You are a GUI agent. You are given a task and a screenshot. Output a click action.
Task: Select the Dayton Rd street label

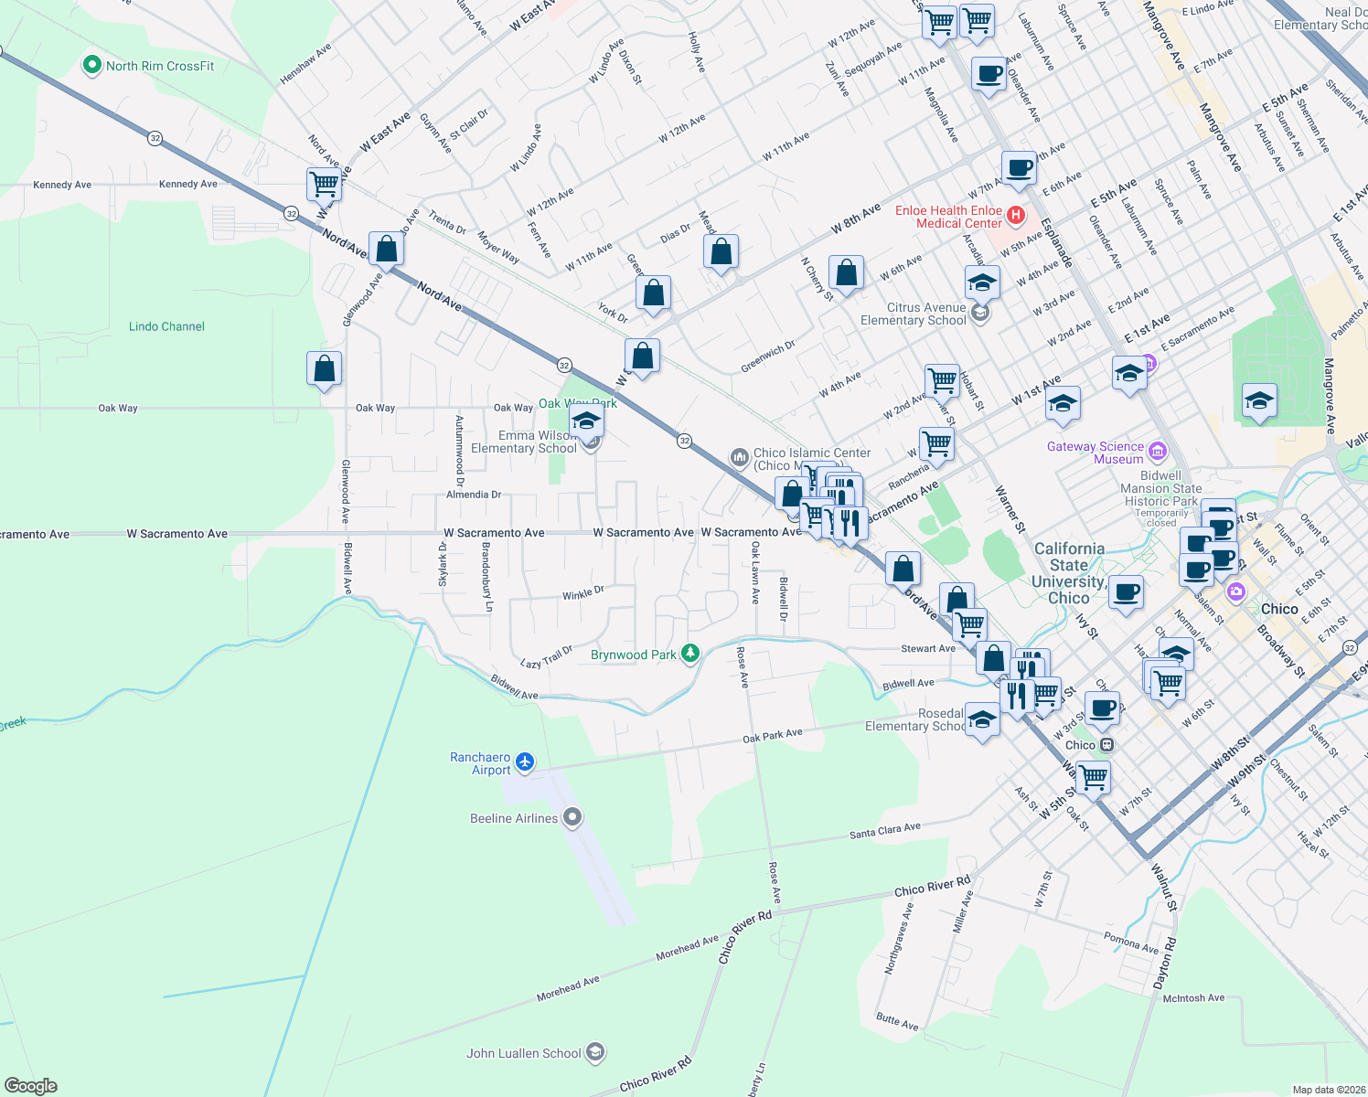click(x=1164, y=963)
